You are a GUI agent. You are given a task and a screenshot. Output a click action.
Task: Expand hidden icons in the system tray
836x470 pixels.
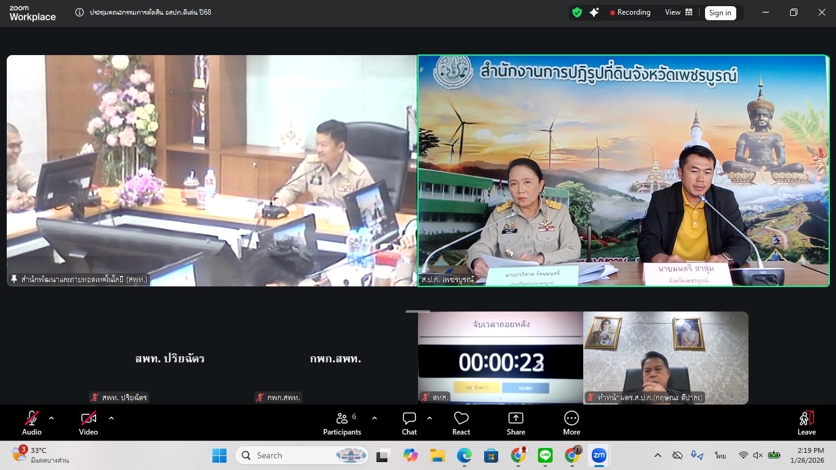pyautogui.click(x=658, y=455)
